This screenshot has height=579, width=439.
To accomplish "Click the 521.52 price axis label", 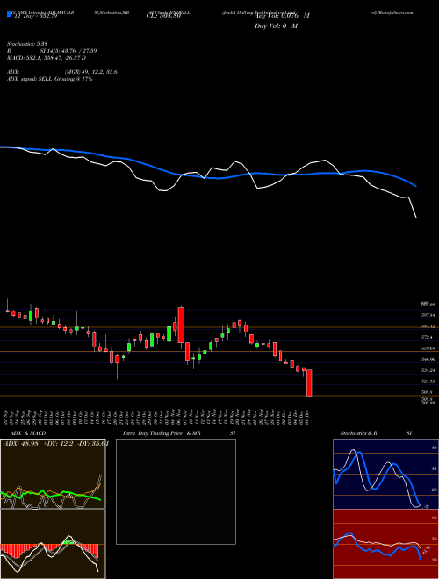I will 428,381.
